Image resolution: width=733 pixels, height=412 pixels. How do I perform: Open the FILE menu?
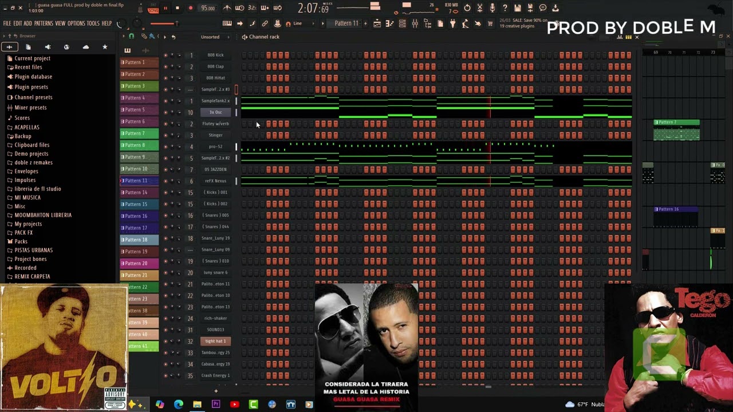(7, 23)
